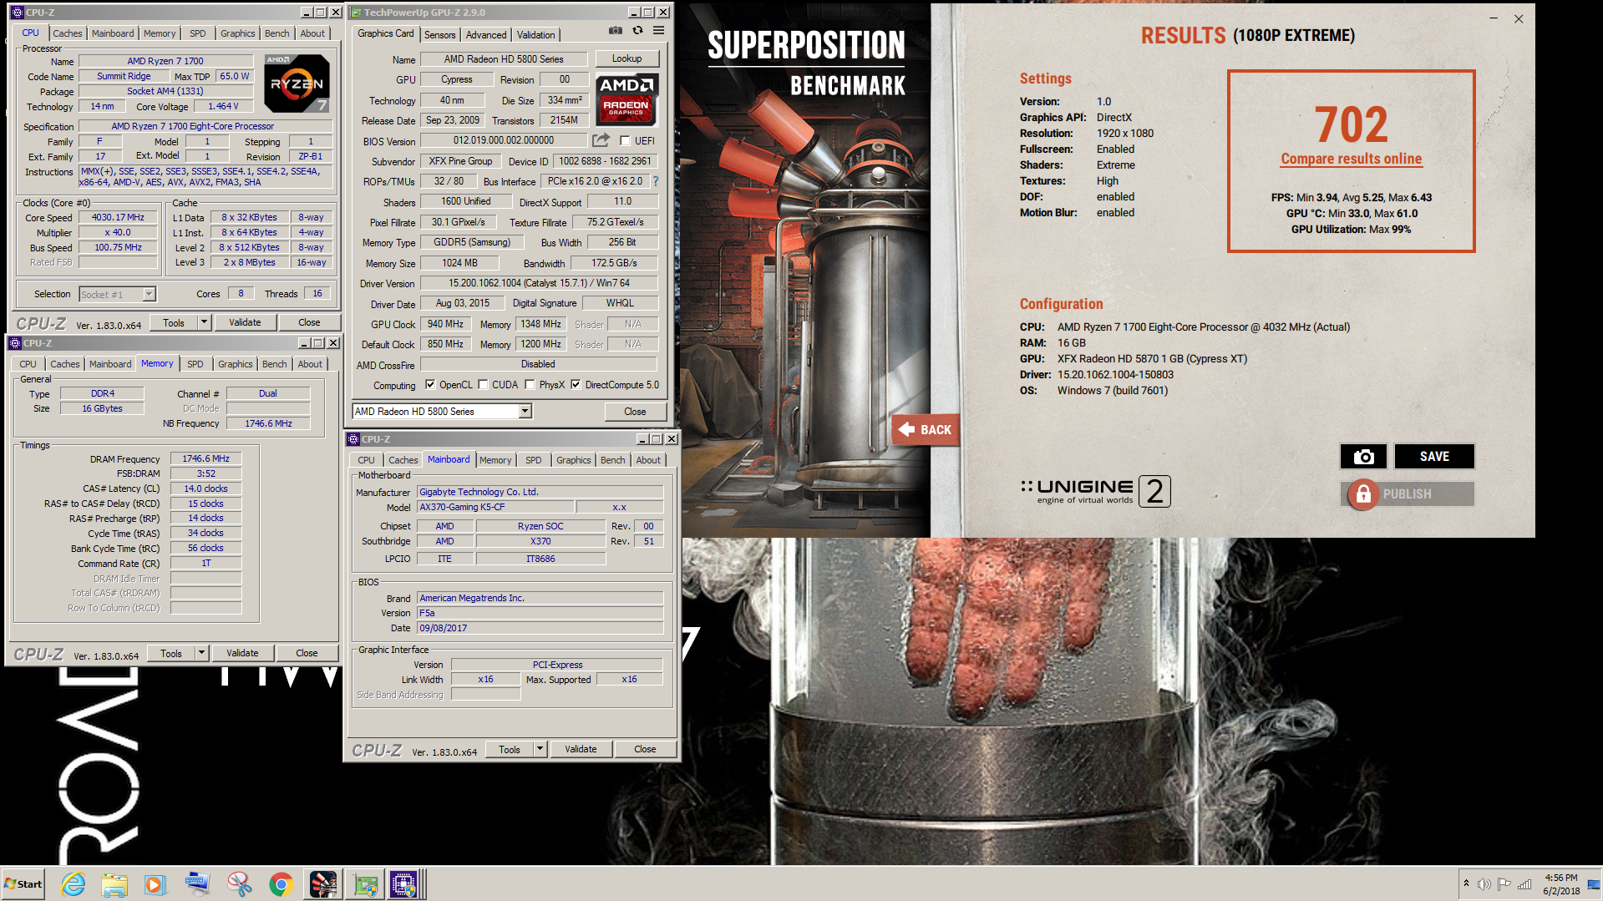Launch Google Chrome from the taskbar
This screenshot has height=901, width=1603.
pos(282,884)
